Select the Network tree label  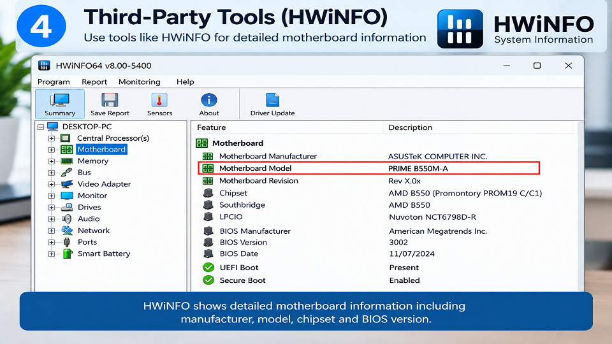point(94,231)
